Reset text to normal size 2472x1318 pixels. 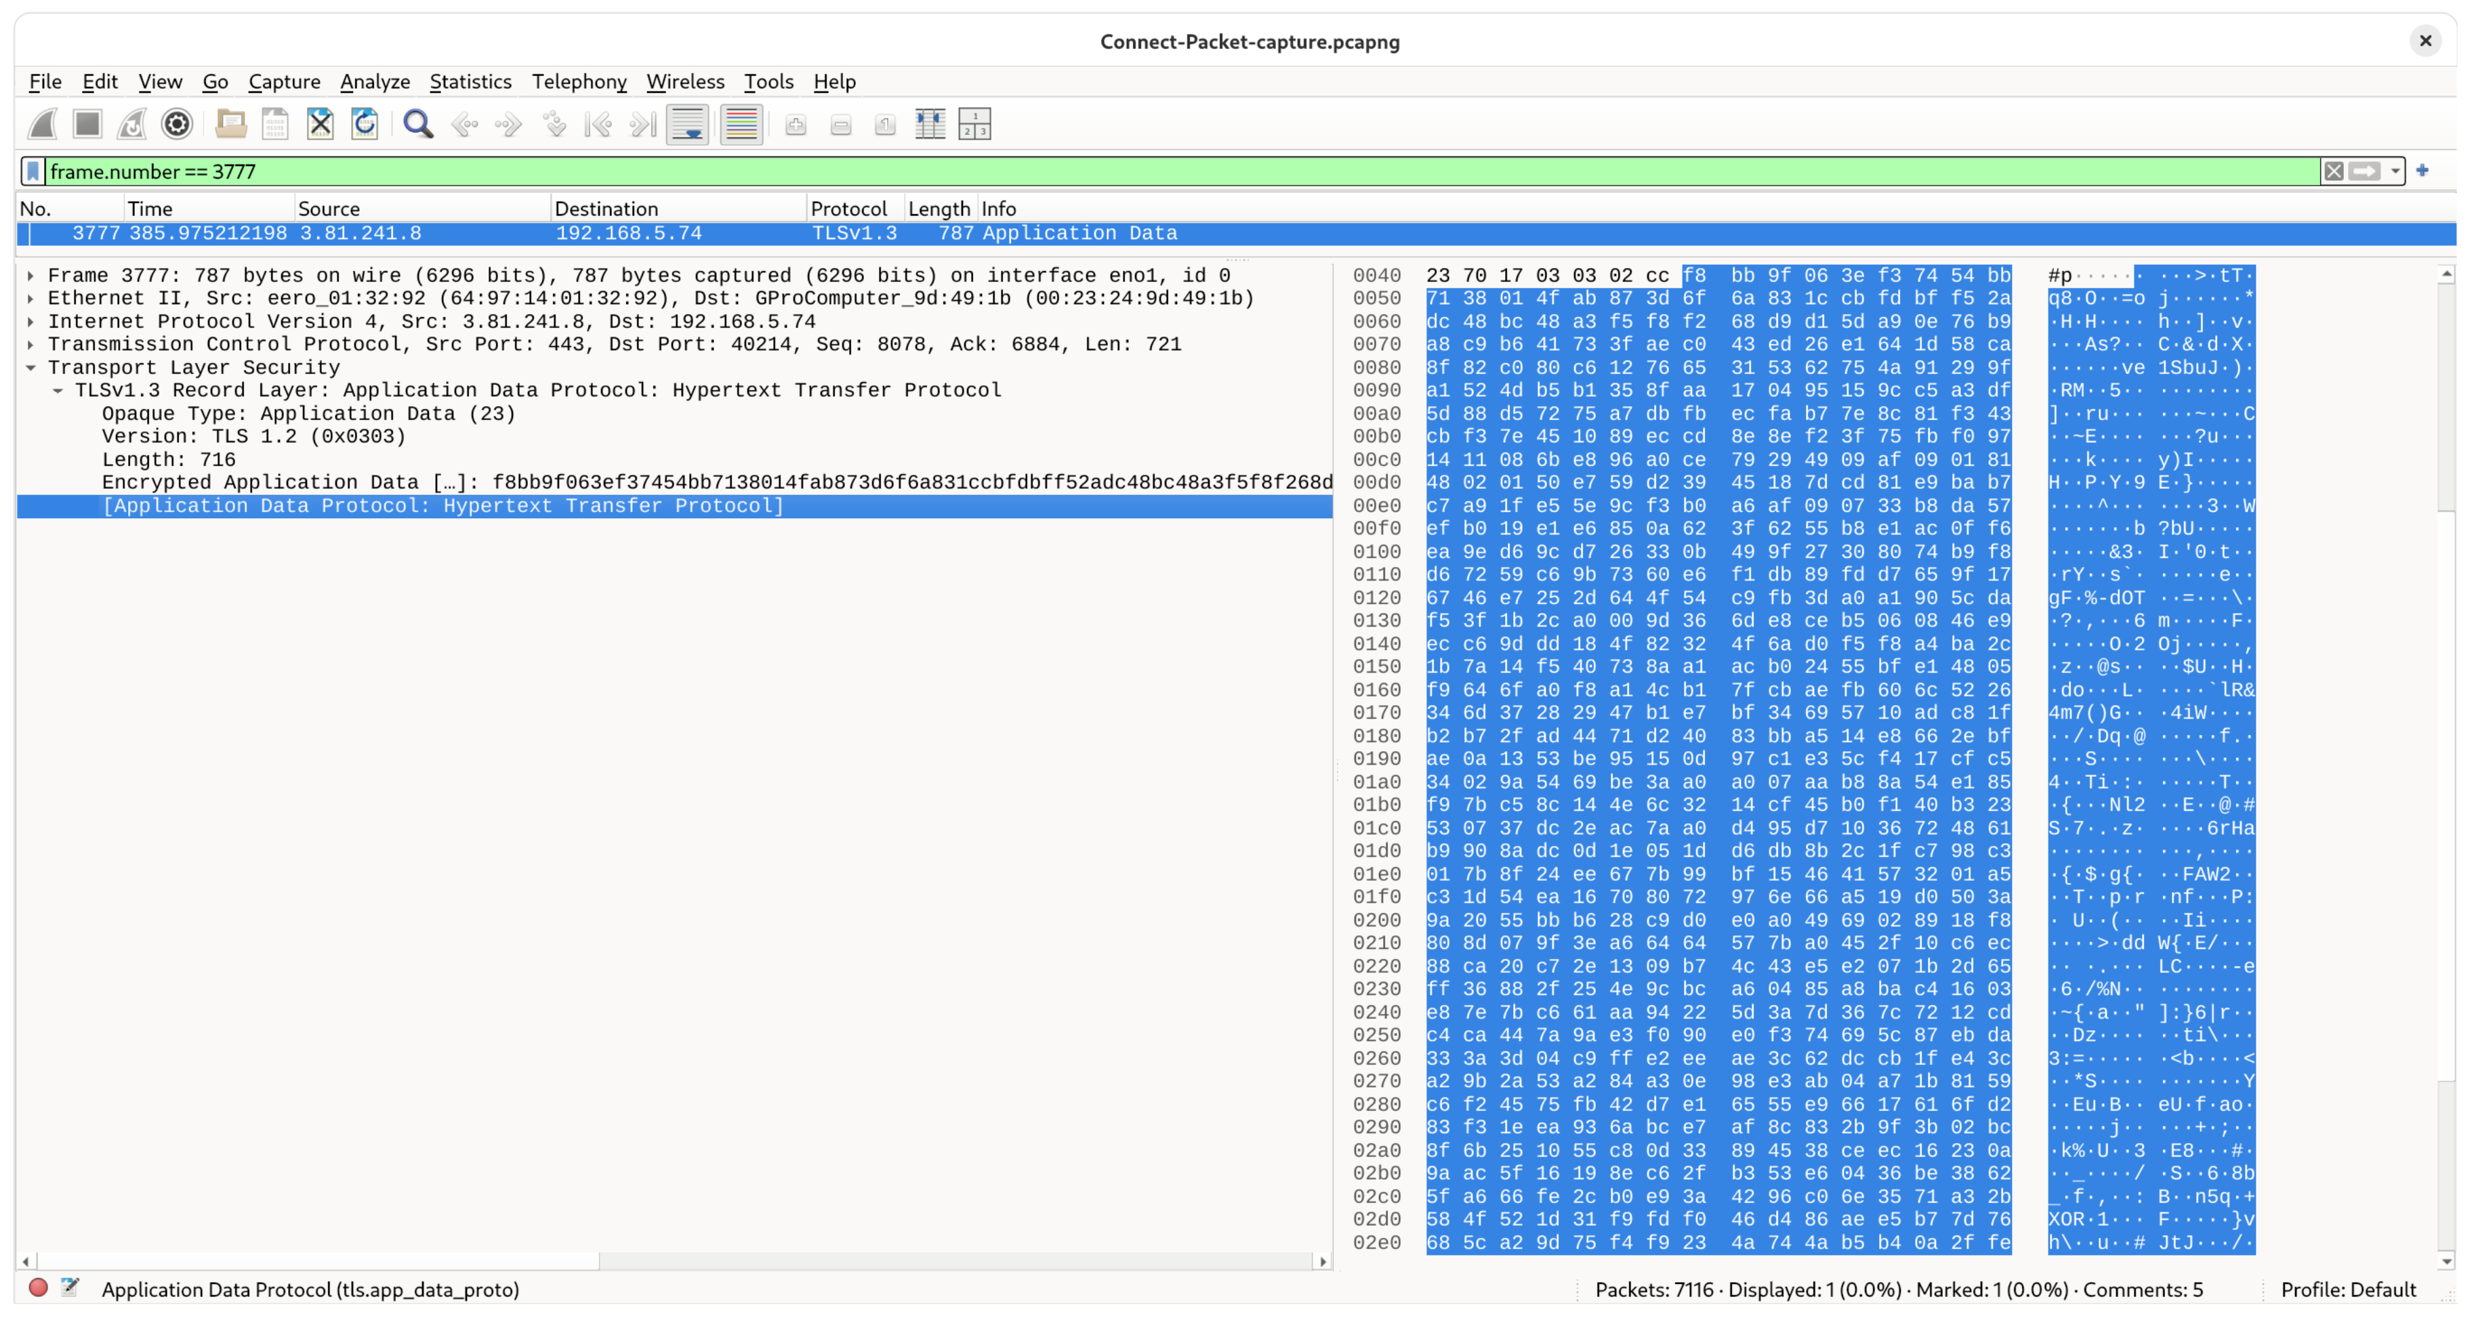885,125
